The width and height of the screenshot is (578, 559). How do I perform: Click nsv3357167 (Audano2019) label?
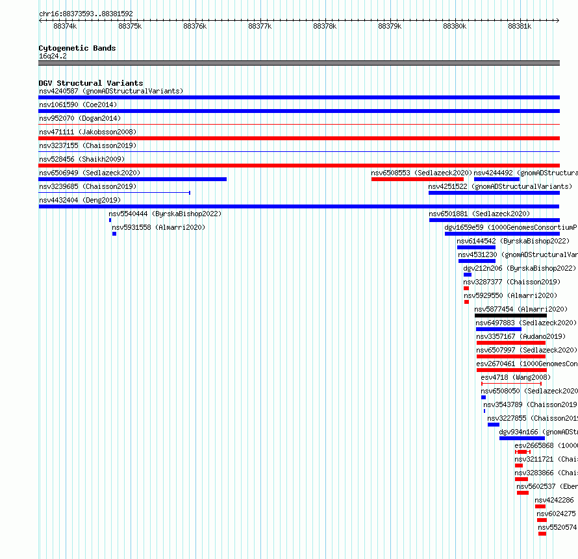pos(521,336)
